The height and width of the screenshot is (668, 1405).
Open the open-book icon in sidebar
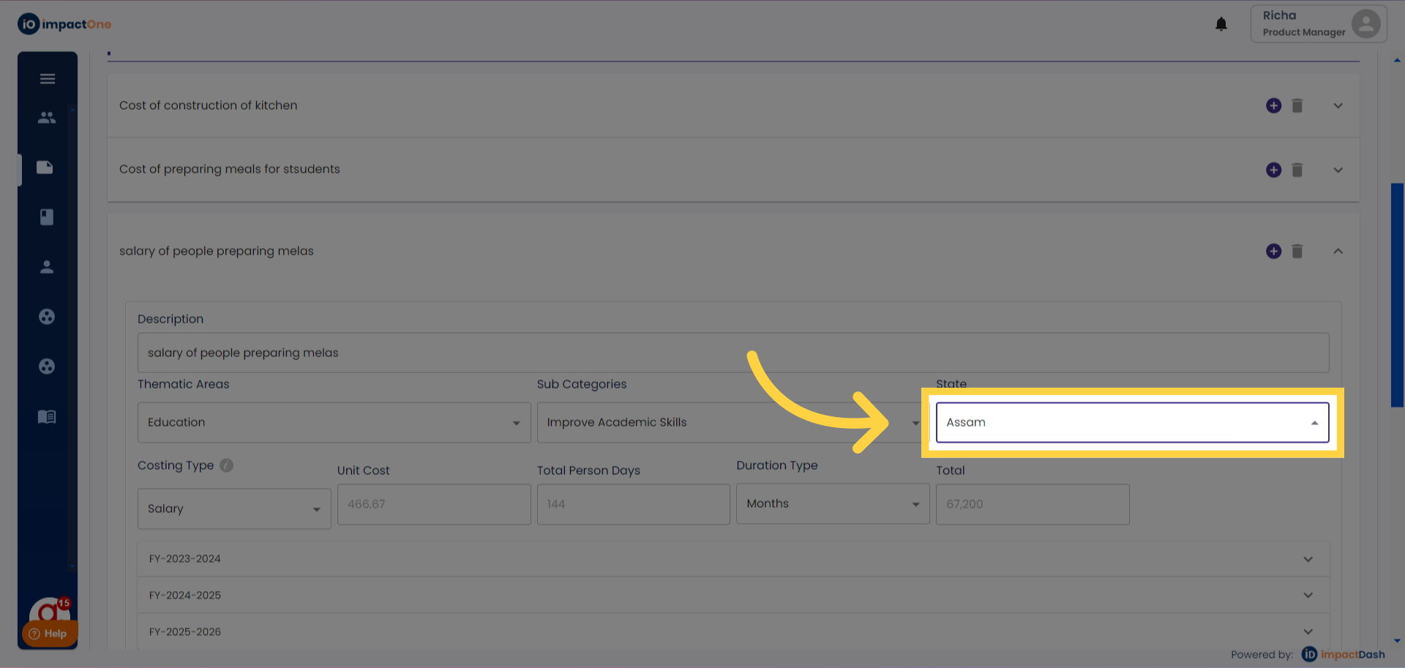(x=47, y=416)
